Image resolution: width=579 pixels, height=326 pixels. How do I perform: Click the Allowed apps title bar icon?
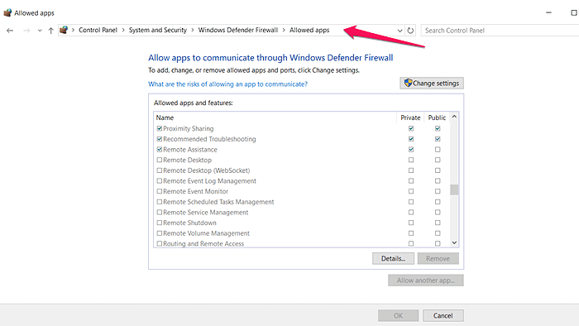pyautogui.click(x=7, y=13)
